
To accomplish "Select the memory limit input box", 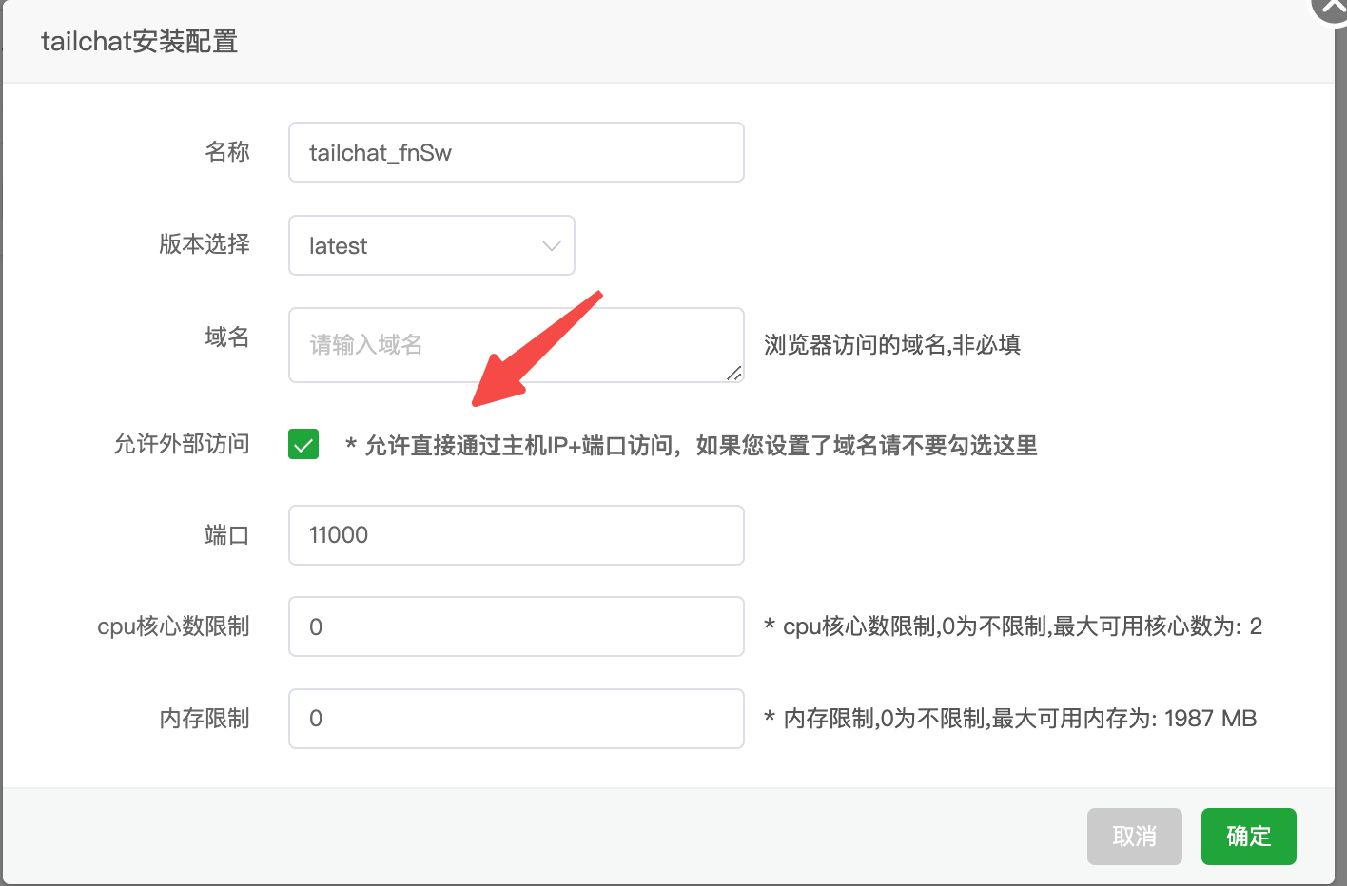I will 516,719.
